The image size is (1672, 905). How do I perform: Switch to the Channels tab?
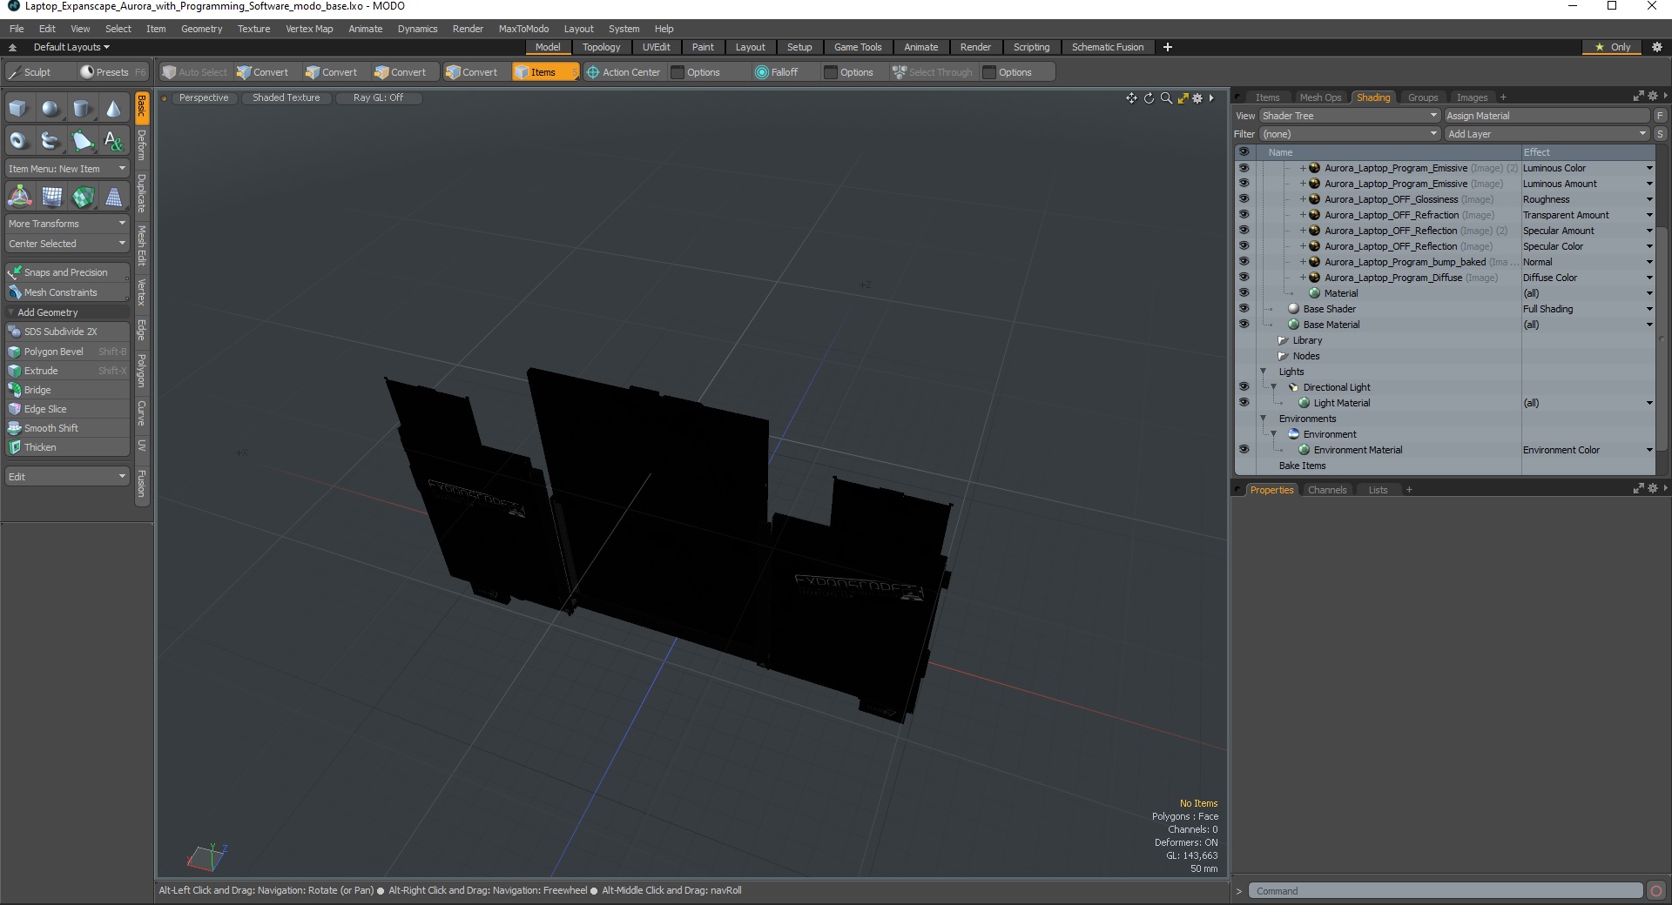tap(1327, 490)
